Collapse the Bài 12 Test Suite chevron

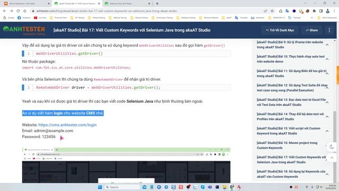(327, 88)
